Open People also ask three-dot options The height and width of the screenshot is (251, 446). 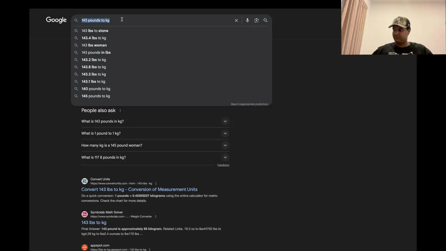(x=120, y=111)
